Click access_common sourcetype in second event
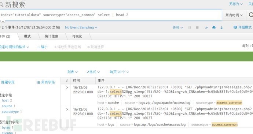Viewport: 253px width, 134px height. coord(225,124)
